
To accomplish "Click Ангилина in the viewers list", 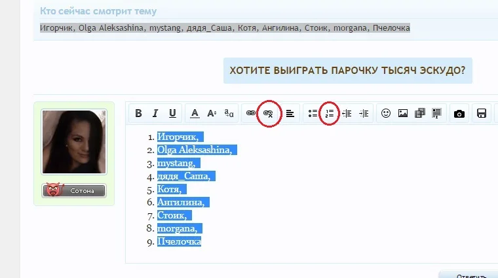I will (x=280, y=28).
